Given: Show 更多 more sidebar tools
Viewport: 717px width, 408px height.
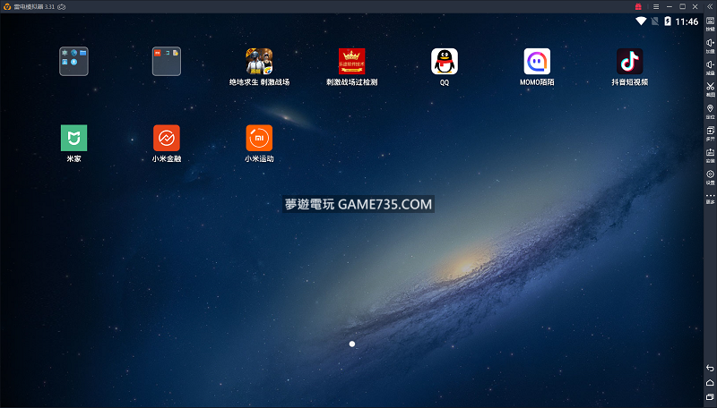Looking at the screenshot, I should (x=710, y=198).
